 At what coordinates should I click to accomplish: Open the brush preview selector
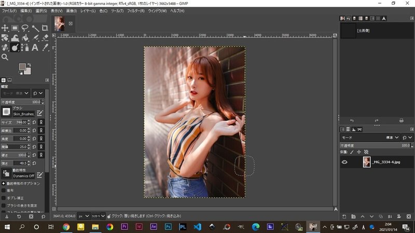6,112
